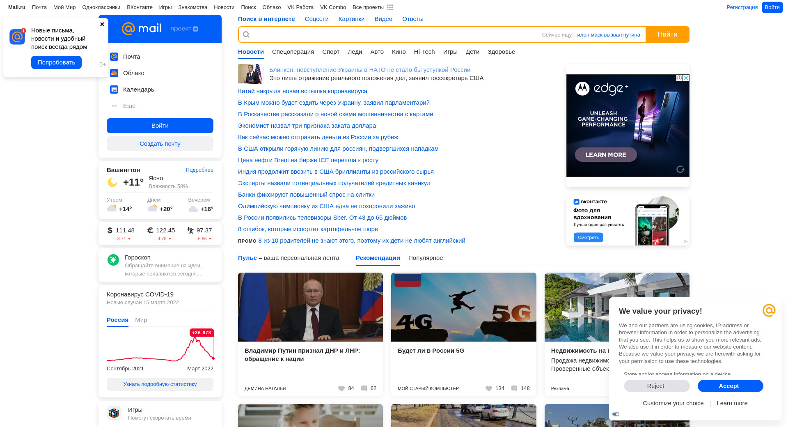This screenshot has width=788, height=427.
Task: Click the ad info icon on Motorola banner
Action: tap(680, 78)
